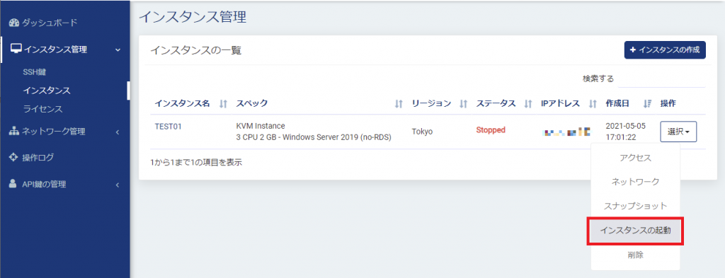Click the 1から1まで1の項目を表示 text

[x=196, y=163]
